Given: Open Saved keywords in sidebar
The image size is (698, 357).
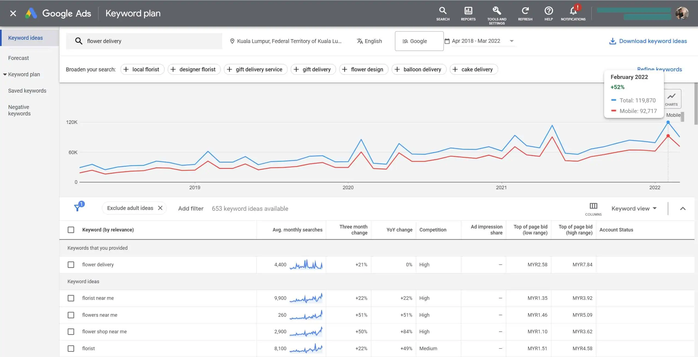Looking at the screenshot, I should pyautogui.click(x=27, y=91).
